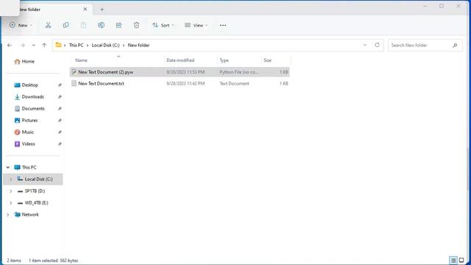Open Downloads in navigation pane
This screenshot has width=471, height=265.
29,96
